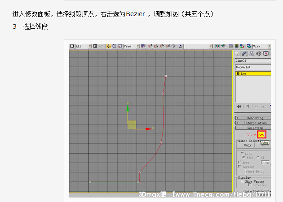Viewport: 283px width, 202px height.
Task: Enable the Segment End checkbox
Action: (x=239, y=167)
